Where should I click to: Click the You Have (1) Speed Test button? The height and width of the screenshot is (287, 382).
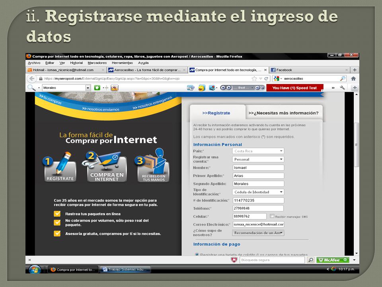[x=294, y=88]
